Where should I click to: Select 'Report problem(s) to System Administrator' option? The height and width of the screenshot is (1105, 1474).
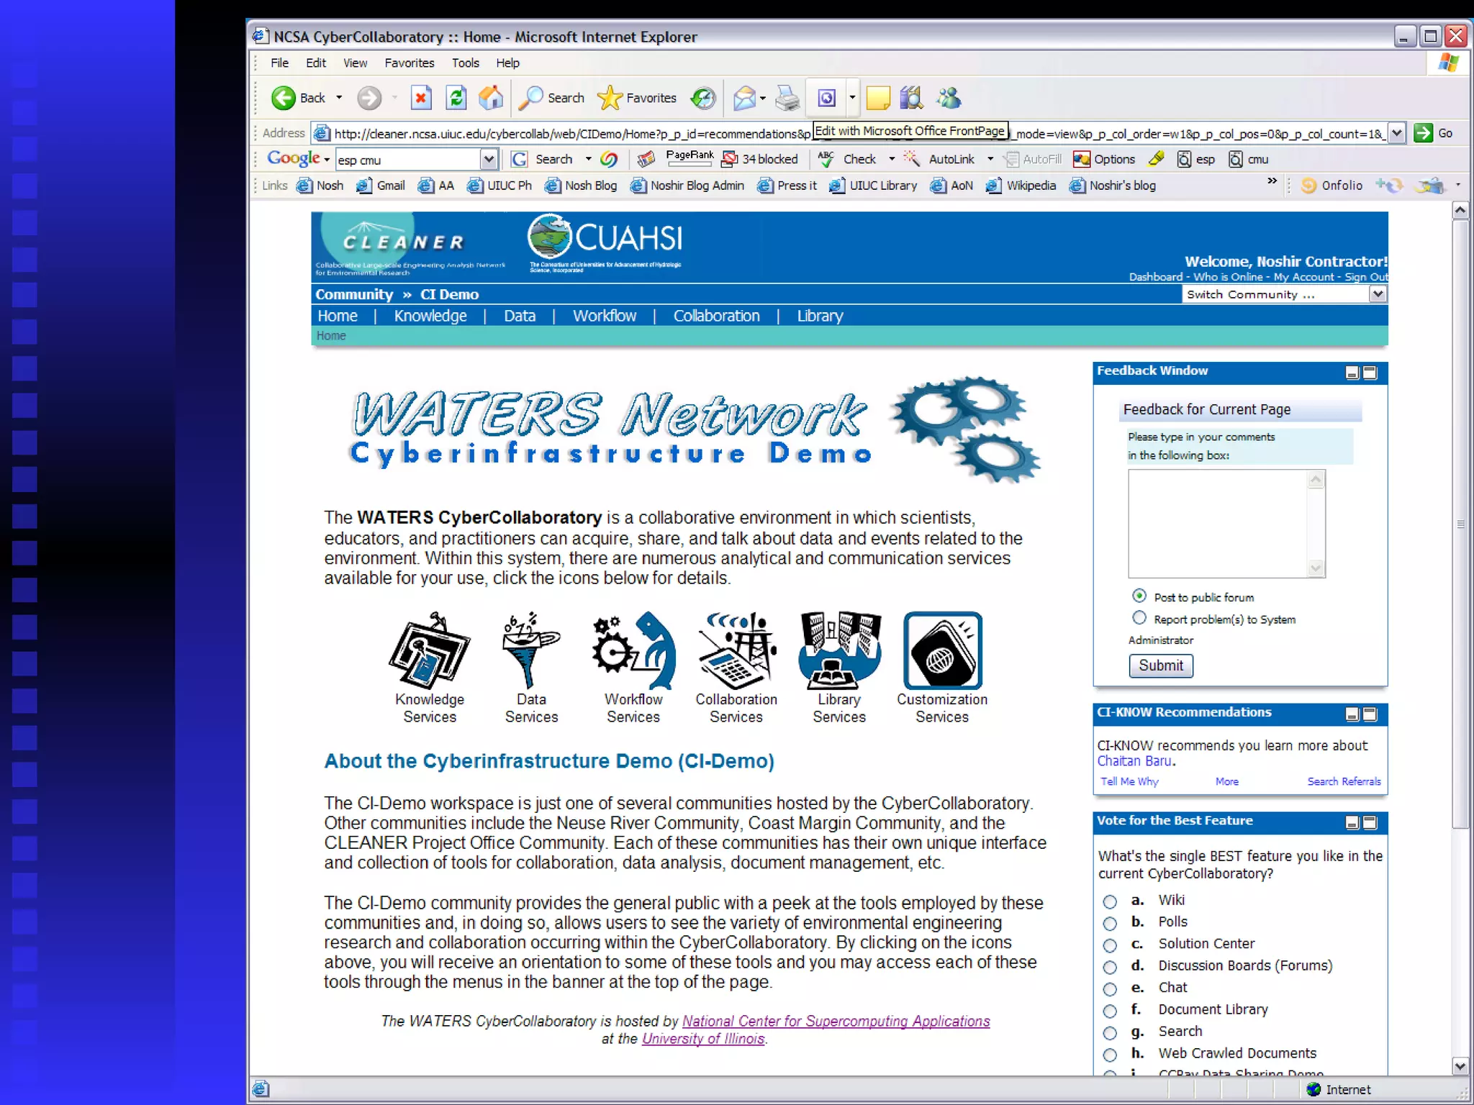pyautogui.click(x=1139, y=618)
